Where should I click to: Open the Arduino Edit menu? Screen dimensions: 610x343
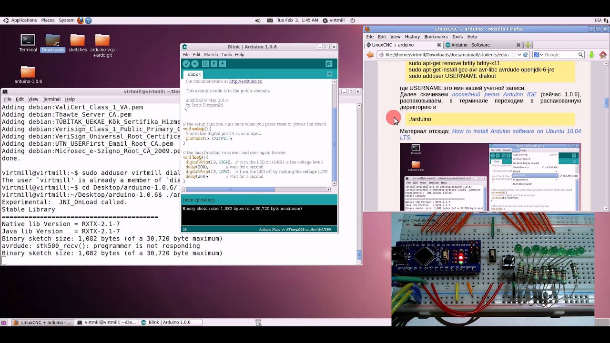(196, 55)
